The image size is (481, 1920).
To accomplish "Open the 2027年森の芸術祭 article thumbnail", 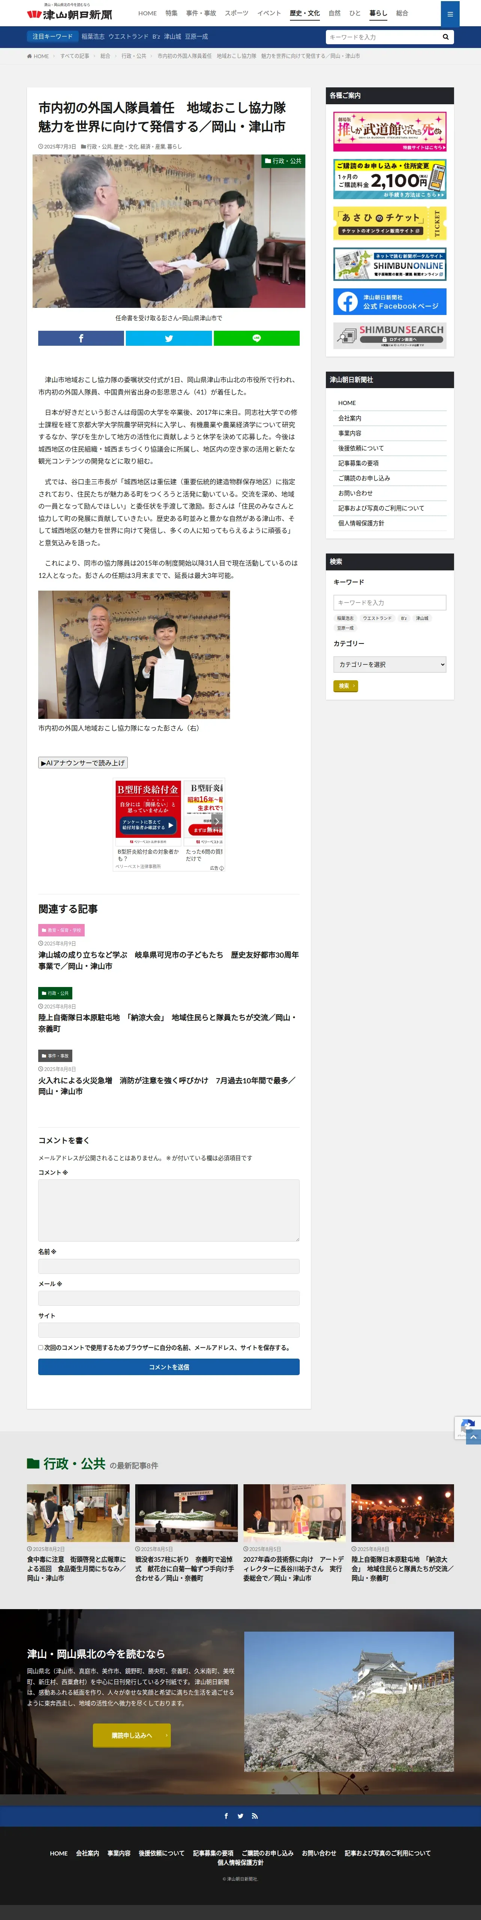I will [x=294, y=1513].
